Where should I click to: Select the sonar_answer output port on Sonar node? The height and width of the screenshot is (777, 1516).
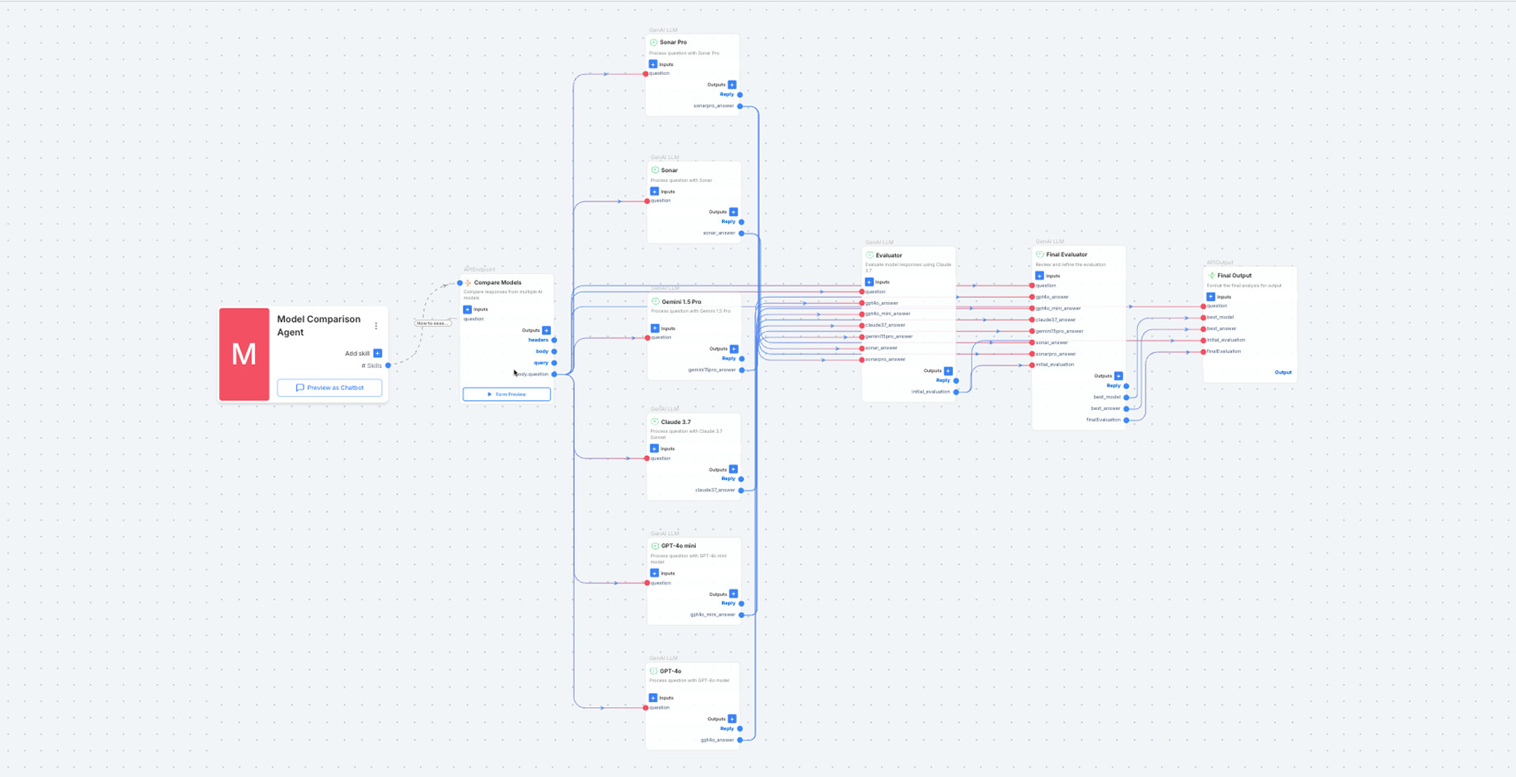coord(742,233)
